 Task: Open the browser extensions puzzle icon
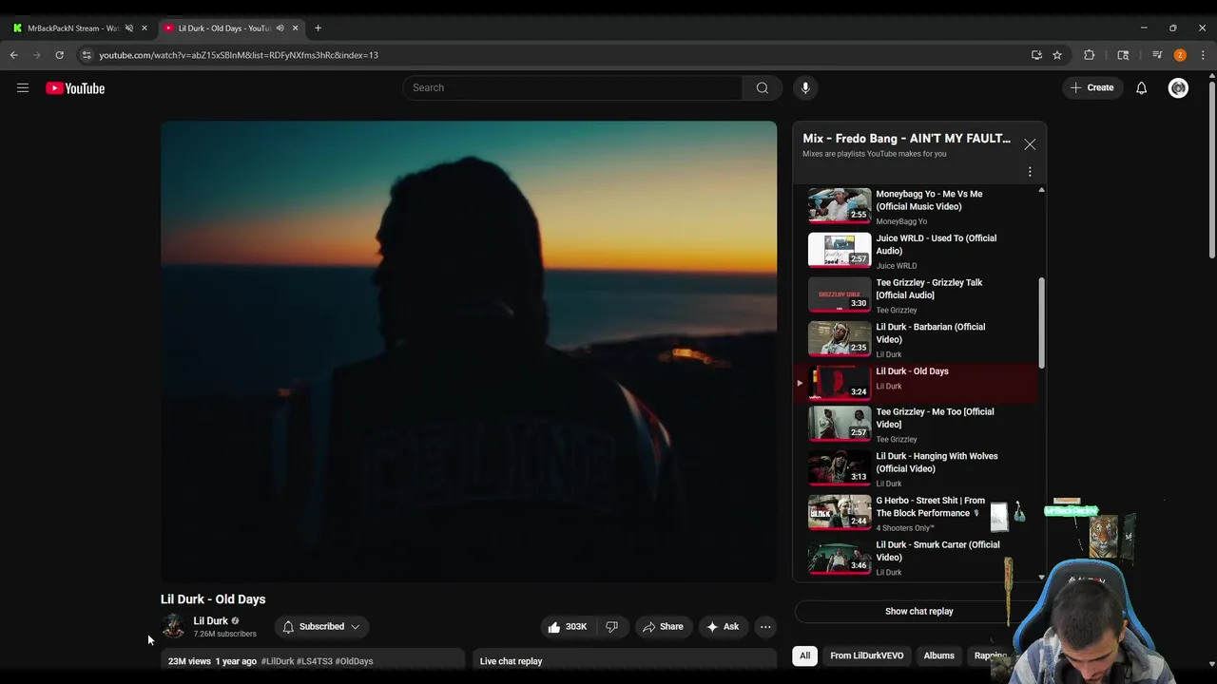pos(1090,55)
